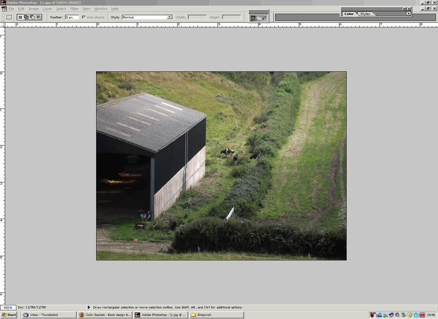Open the Edit menu

pos(21,9)
